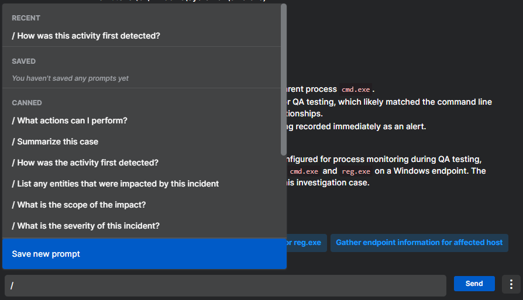Pick canned 'How was the activity first detected?'
This screenshot has width=523, height=300.
coord(85,163)
